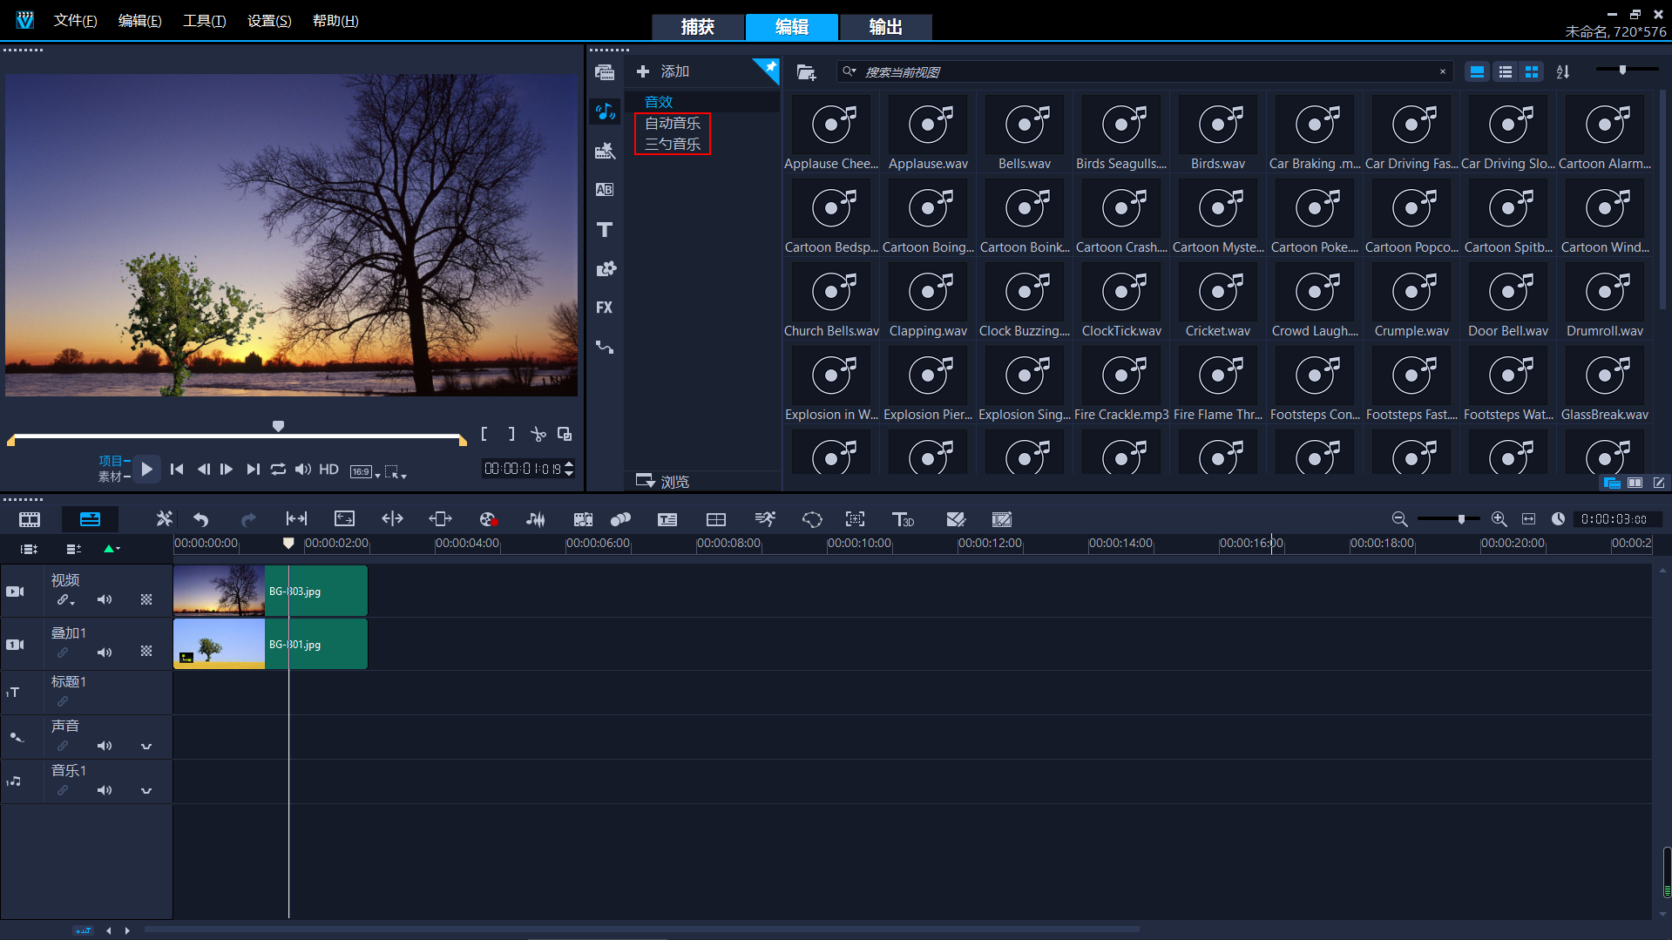This screenshot has height=940, width=1672.
Task: Open the 设置(S) menu
Action: point(269,21)
